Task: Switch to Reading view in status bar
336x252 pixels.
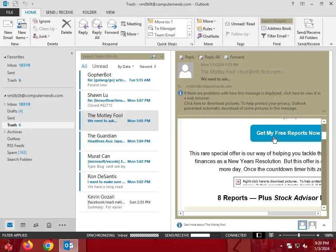Action: [271, 235]
